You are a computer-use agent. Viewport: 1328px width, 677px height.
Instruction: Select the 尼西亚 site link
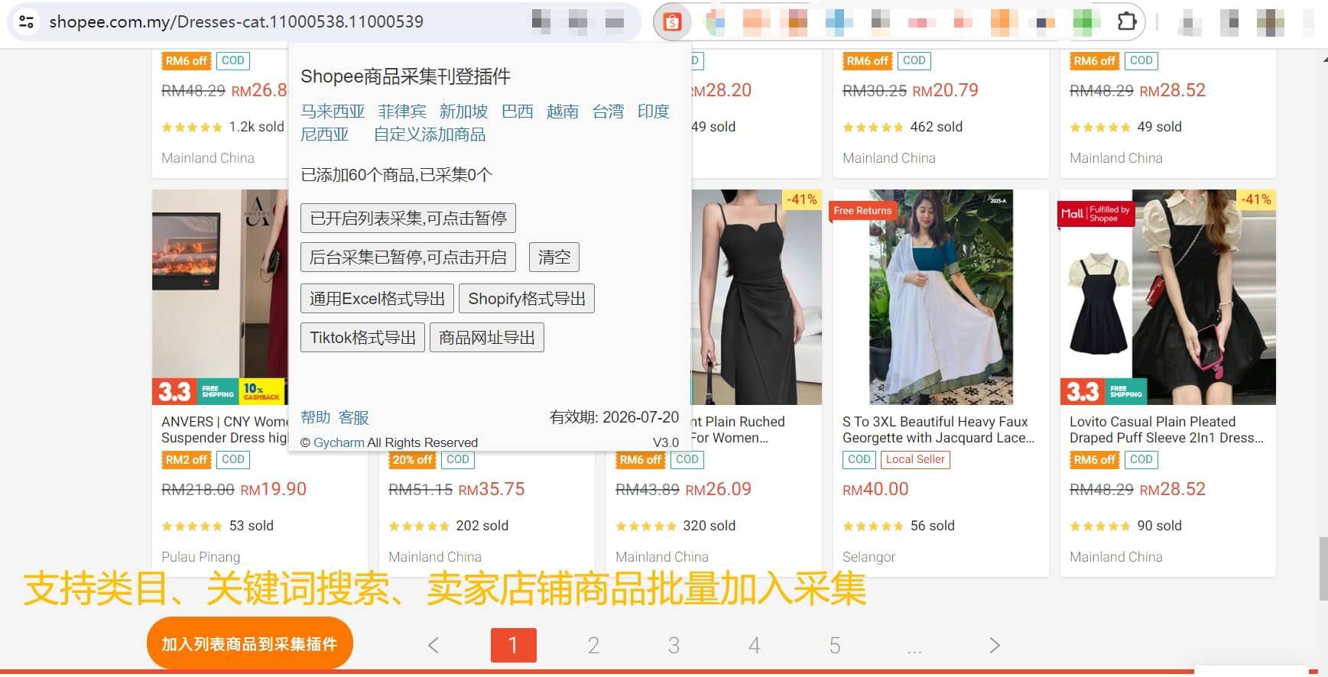325,134
